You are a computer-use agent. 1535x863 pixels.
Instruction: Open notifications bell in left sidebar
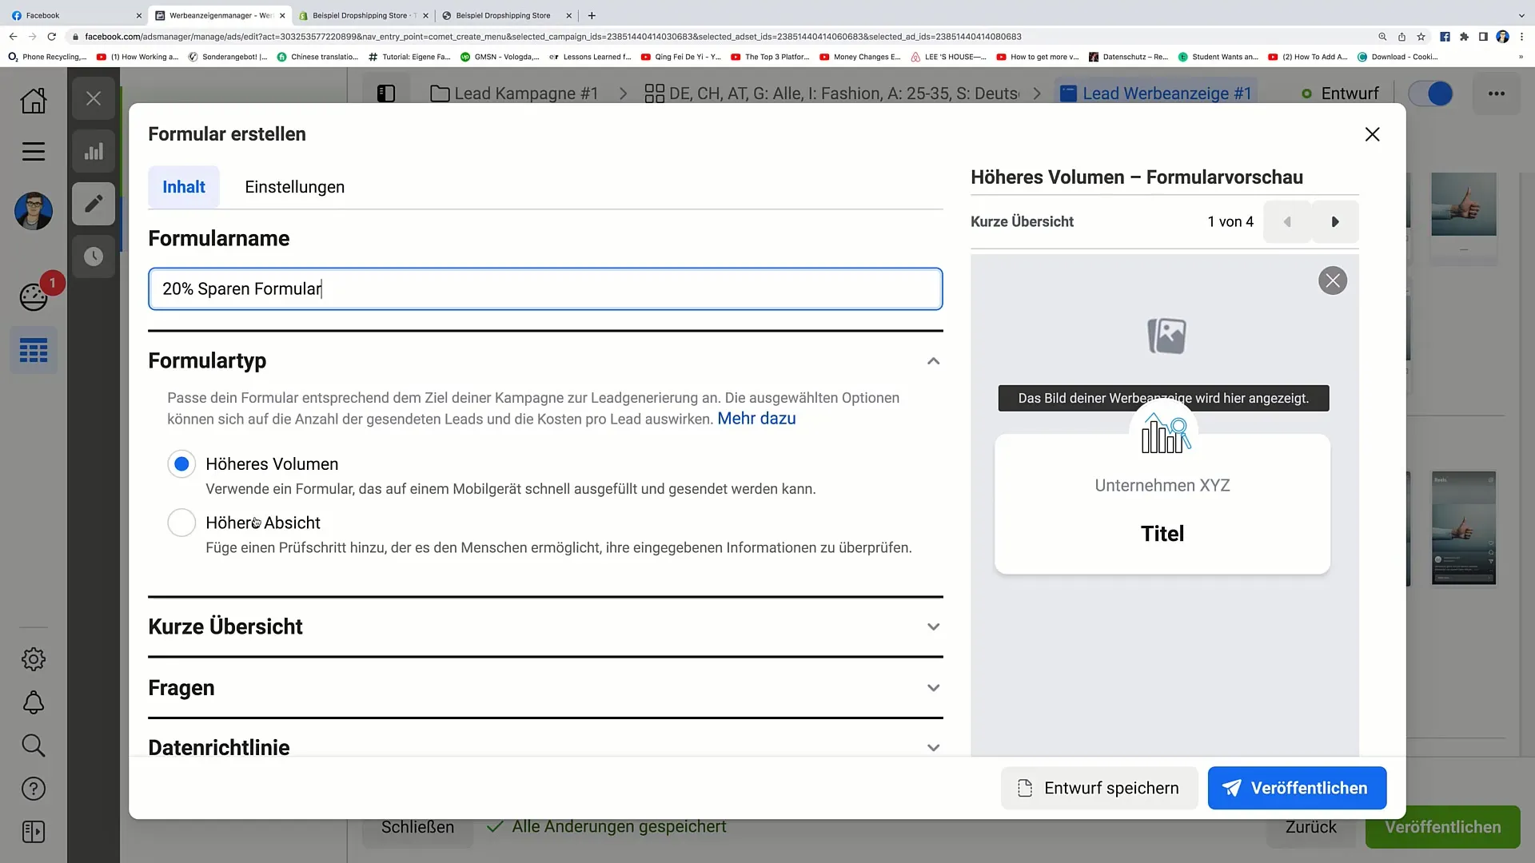[x=34, y=702]
